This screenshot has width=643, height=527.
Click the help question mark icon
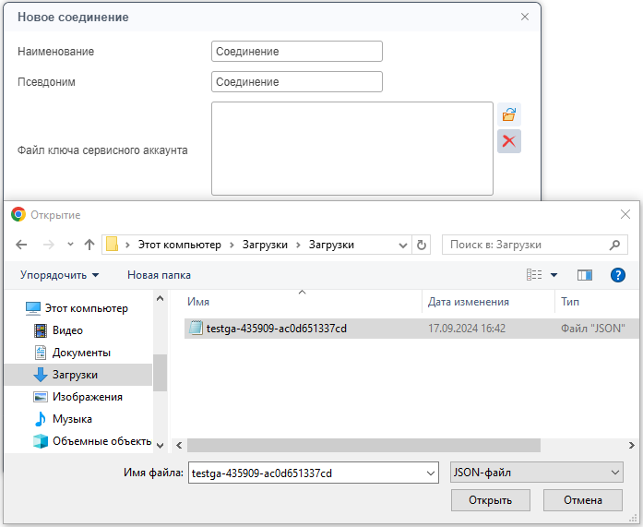618,274
